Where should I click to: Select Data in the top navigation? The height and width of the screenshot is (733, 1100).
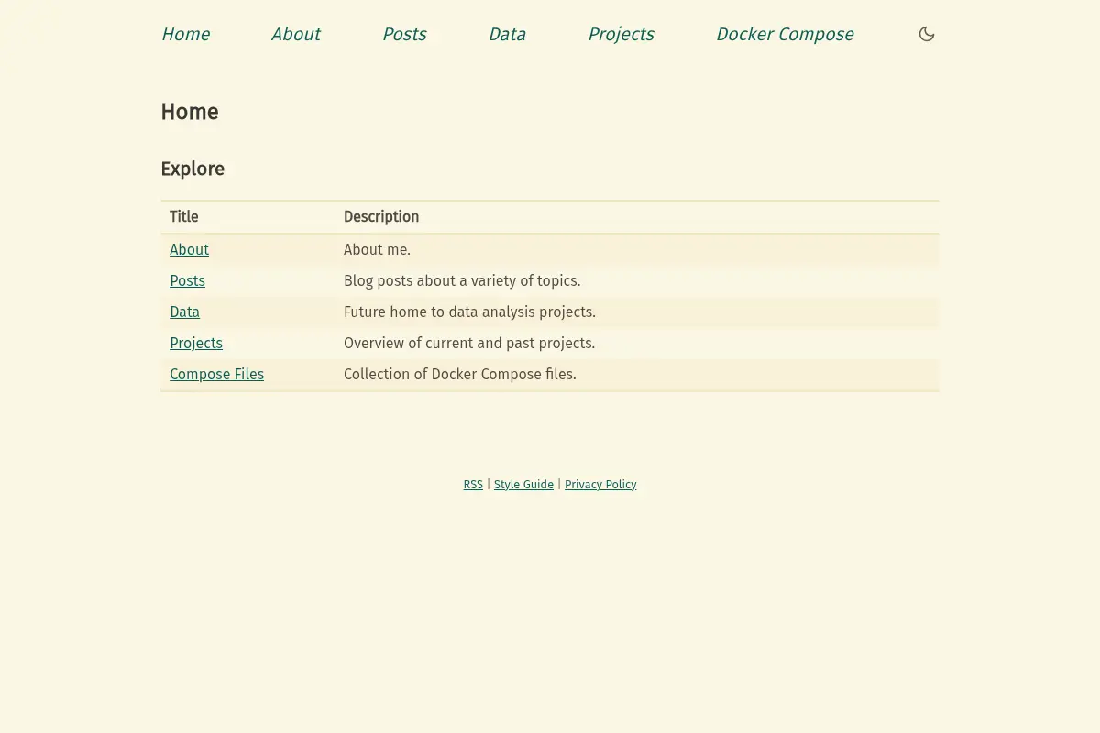pos(507,34)
